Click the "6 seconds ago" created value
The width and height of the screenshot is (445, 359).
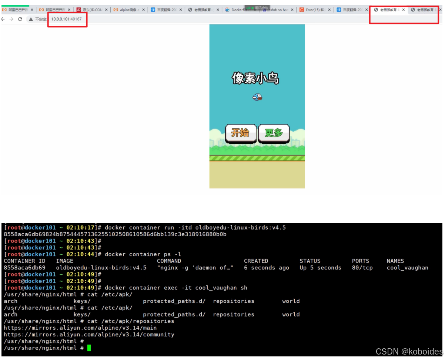point(267,268)
